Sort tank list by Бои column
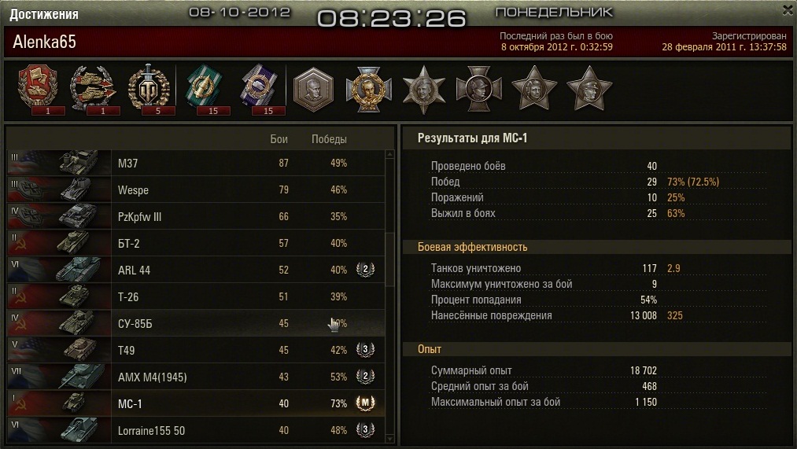 (x=279, y=139)
